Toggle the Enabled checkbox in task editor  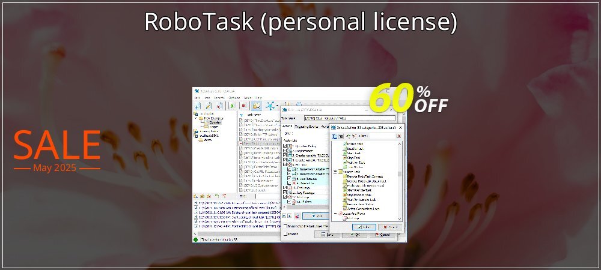point(285,233)
